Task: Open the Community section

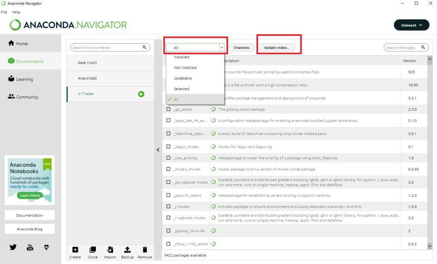Action: tap(30, 97)
